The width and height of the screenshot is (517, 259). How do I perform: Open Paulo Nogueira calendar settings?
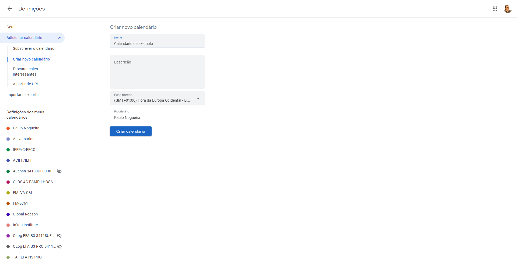coord(26,128)
